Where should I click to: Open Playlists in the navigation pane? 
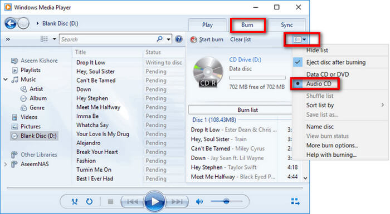pos(26,70)
